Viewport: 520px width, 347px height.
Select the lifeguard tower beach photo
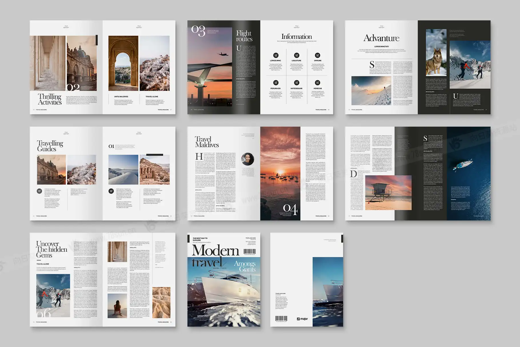(x=388, y=193)
